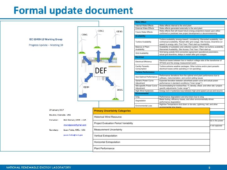Click the 'Environmental Loss' cell
Screen dimensions: 227x170
[x=146, y=106]
